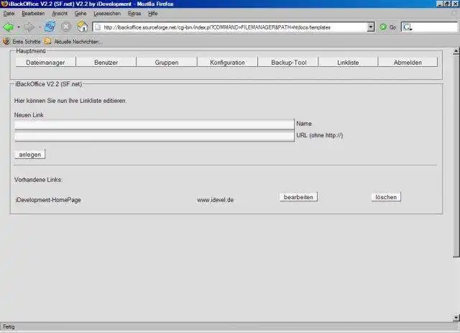The image size is (460, 333).
Task: Click the page scrollbar down arrow
Action: point(456,318)
